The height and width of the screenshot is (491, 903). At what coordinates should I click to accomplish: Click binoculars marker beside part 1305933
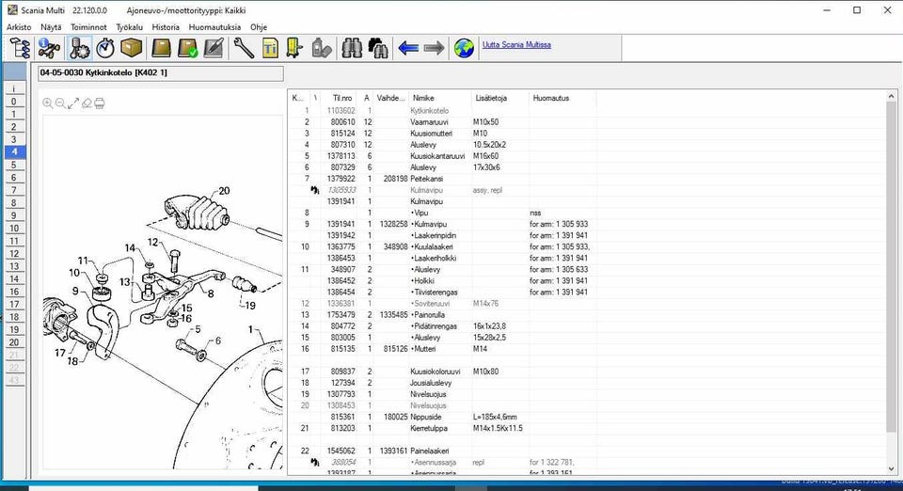pyautogui.click(x=314, y=190)
